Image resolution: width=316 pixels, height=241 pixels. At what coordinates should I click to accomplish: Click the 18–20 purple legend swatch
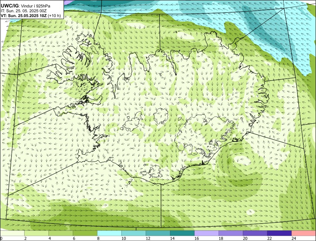click(x=231, y=233)
